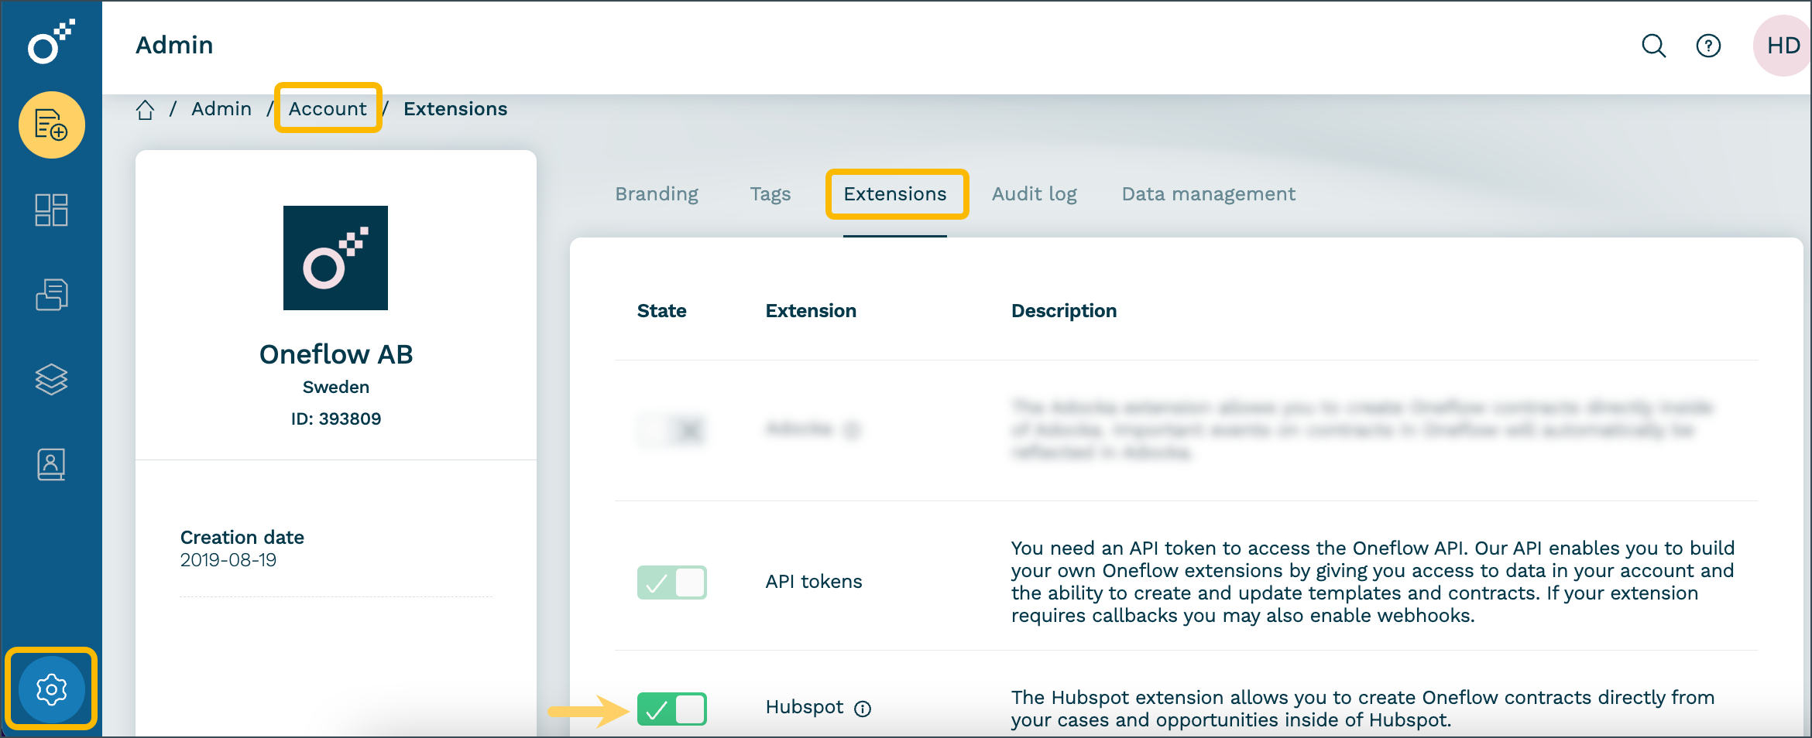Image resolution: width=1812 pixels, height=738 pixels.
Task: Click the API tokens description text
Action: (x=1372, y=582)
